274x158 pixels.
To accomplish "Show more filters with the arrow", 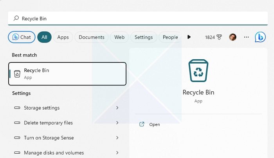I will (x=189, y=37).
